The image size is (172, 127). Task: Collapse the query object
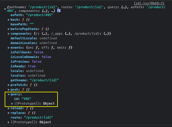tap(8, 94)
